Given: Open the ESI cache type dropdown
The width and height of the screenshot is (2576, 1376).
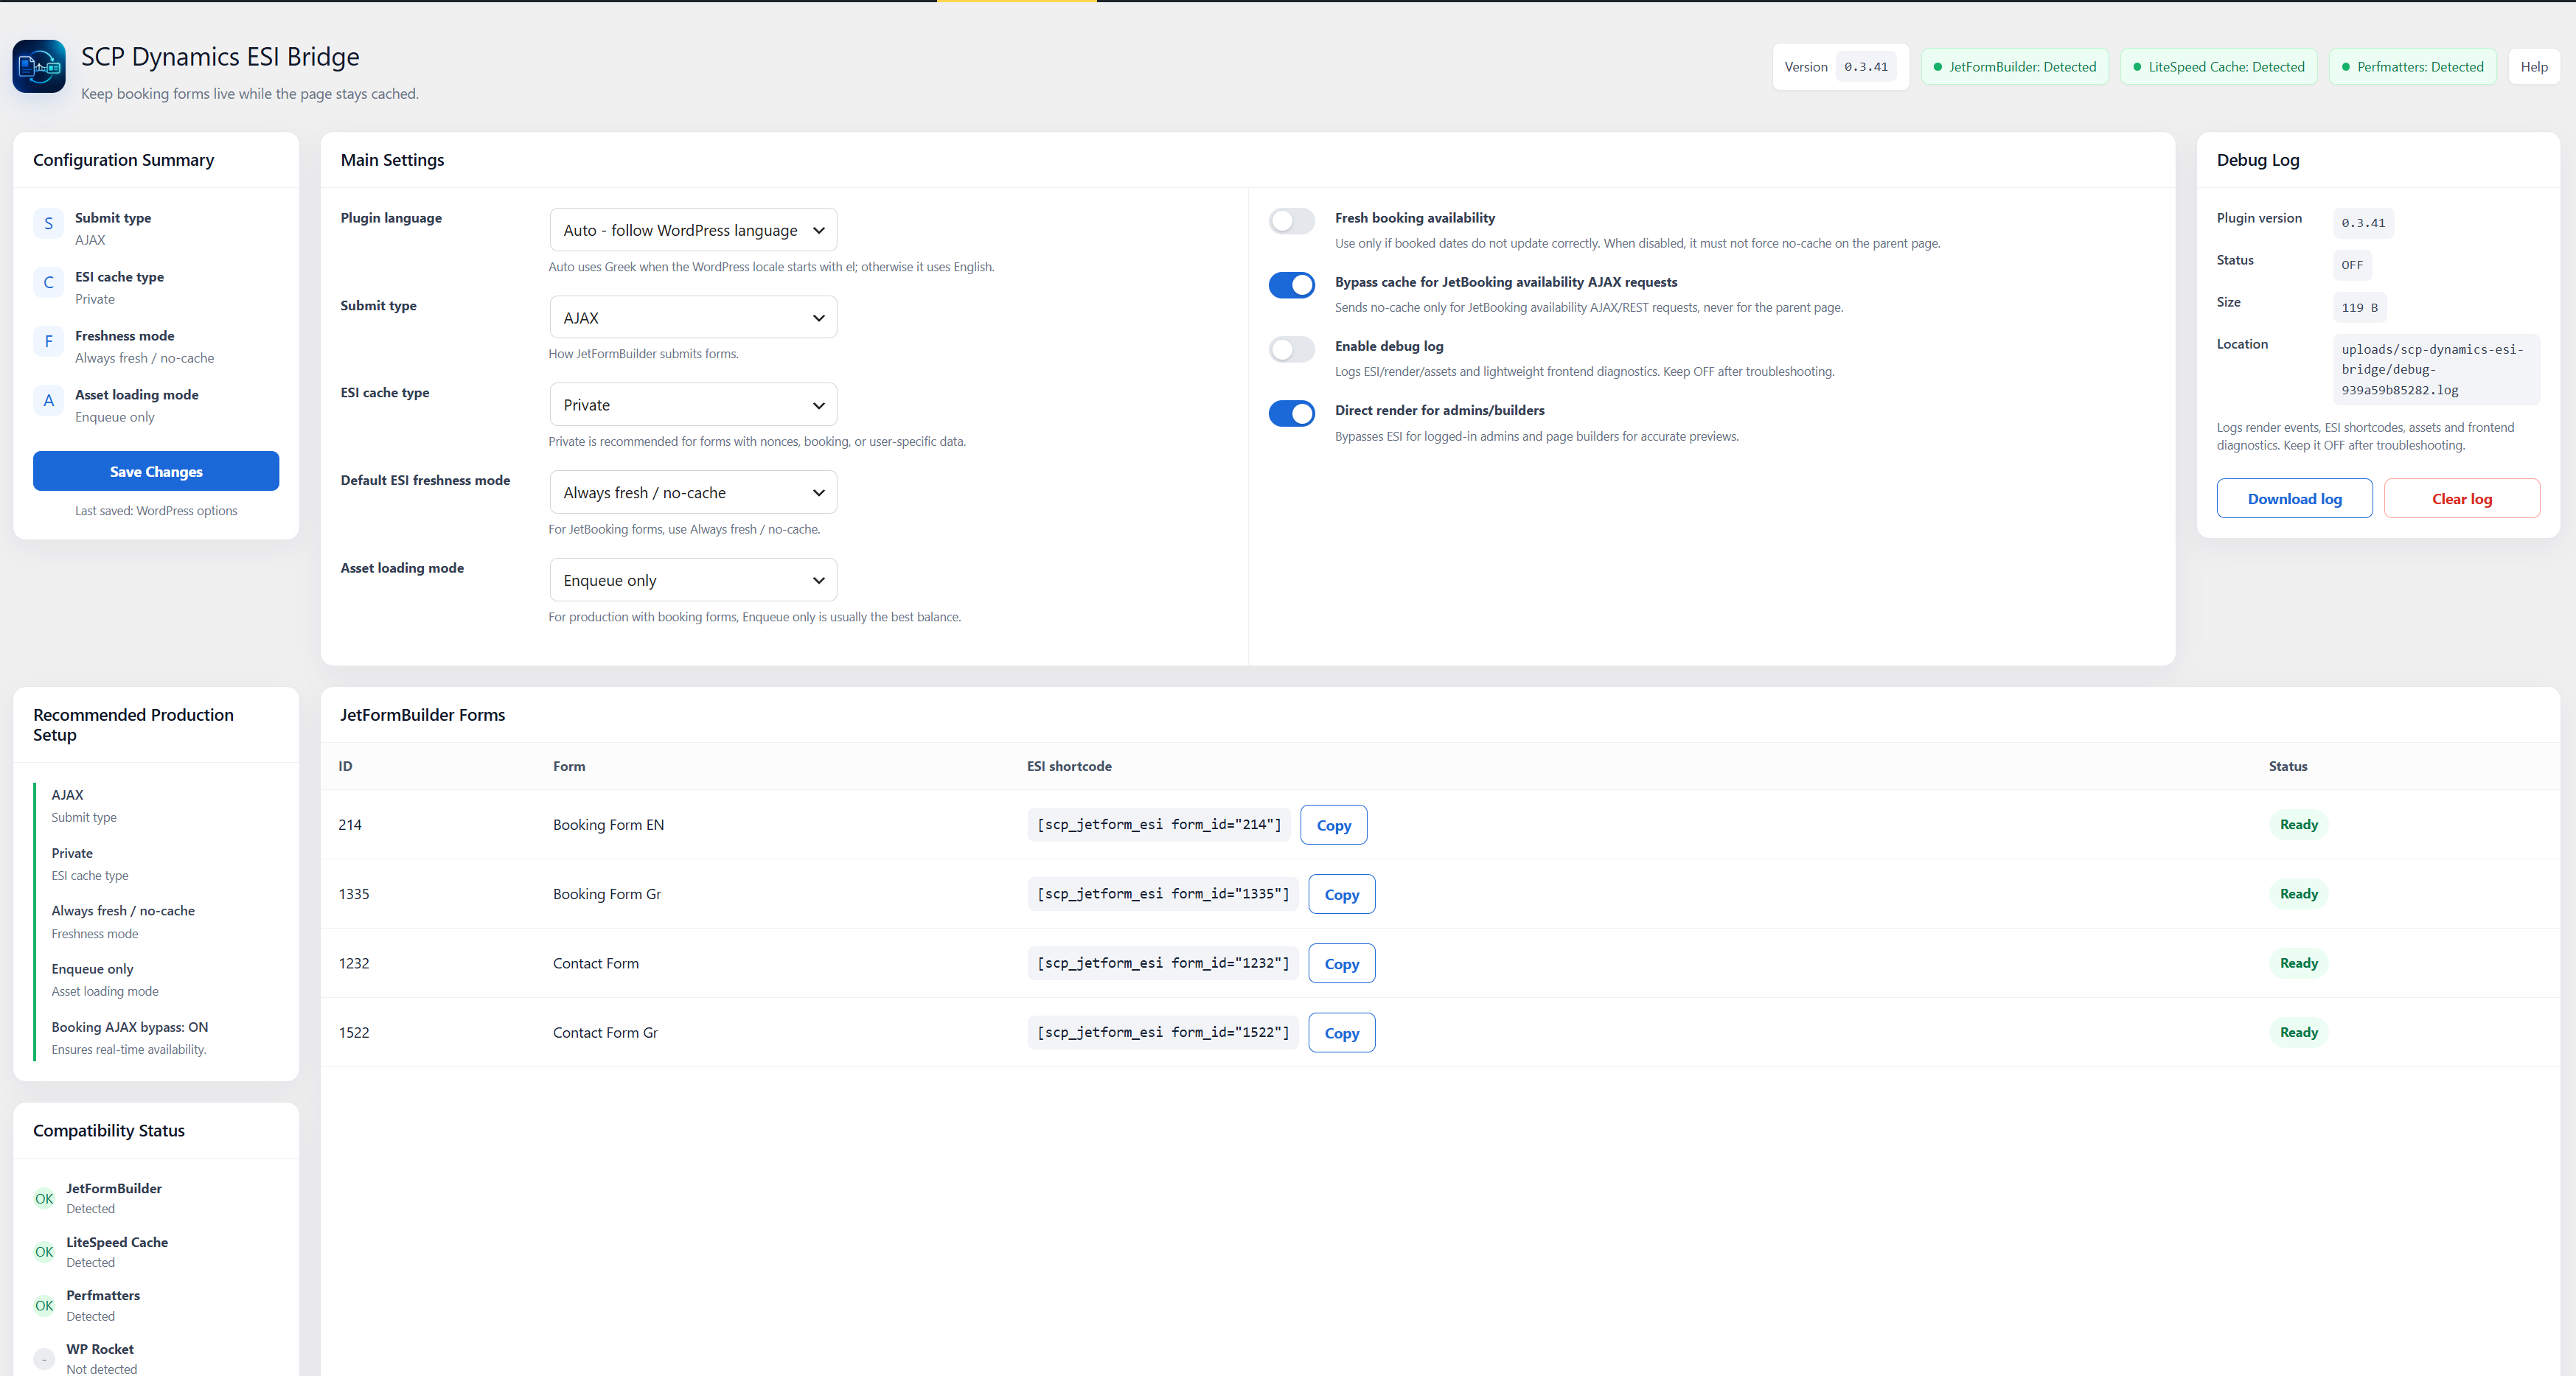Looking at the screenshot, I should pos(693,405).
